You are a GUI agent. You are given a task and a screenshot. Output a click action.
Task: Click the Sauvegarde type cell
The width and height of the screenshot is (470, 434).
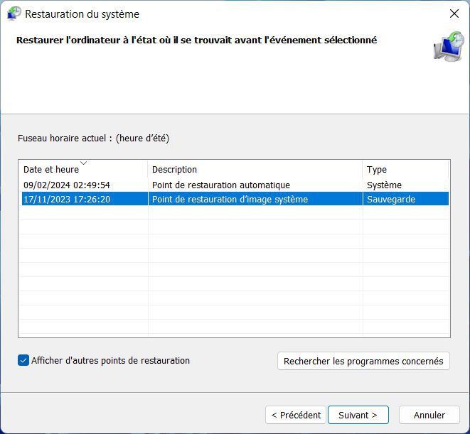(x=391, y=199)
